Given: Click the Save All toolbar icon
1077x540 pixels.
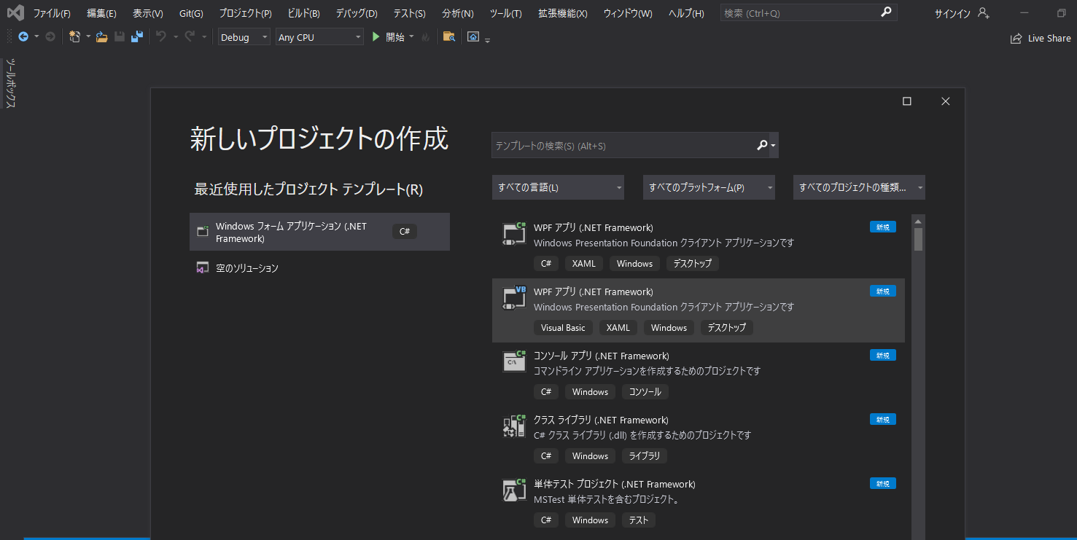Looking at the screenshot, I should coord(137,37).
